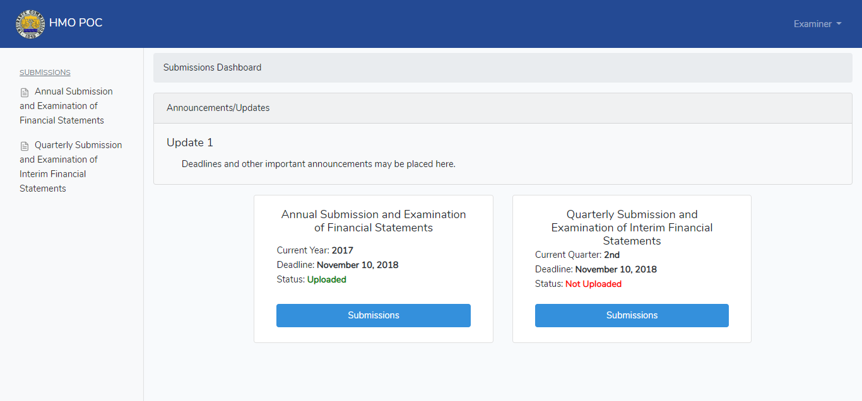Image resolution: width=862 pixels, height=401 pixels.
Task: Click Deadline text in the Annual card
Action: point(338,265)
